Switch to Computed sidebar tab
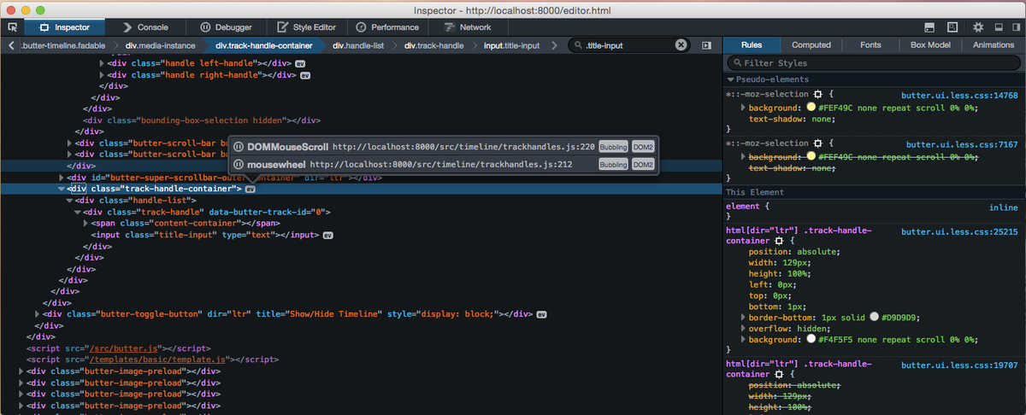The width and height of the screenshot is (1026, 415). tap(811, 45)
